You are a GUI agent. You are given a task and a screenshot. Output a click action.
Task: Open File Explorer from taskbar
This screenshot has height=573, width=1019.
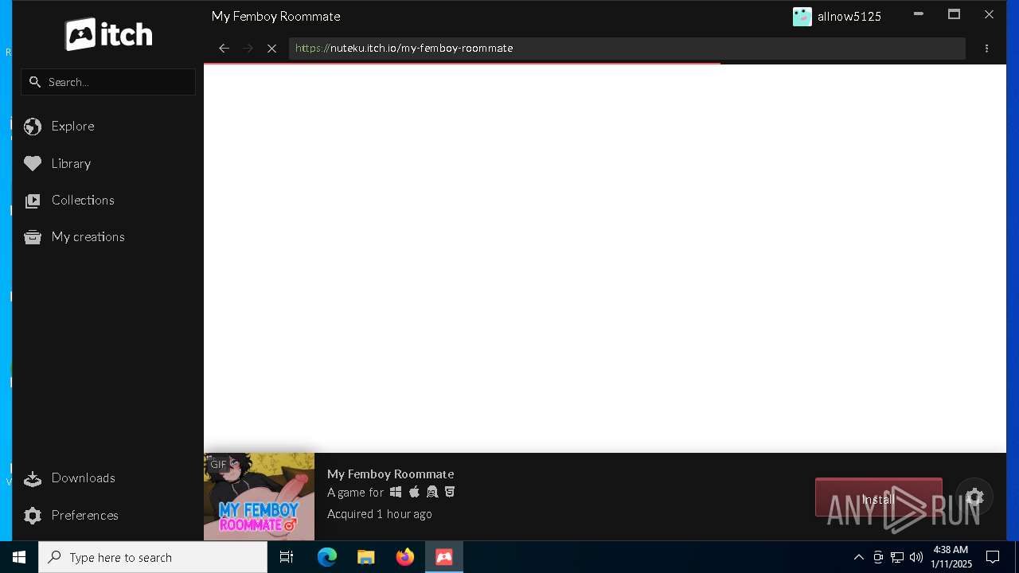pos(366,557)
